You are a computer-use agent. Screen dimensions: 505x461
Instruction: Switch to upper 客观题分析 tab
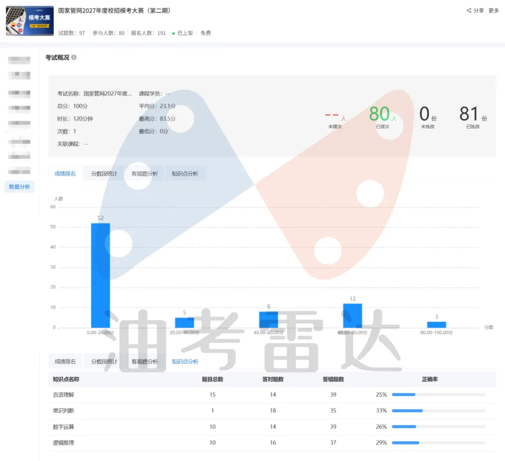[144, 173]
